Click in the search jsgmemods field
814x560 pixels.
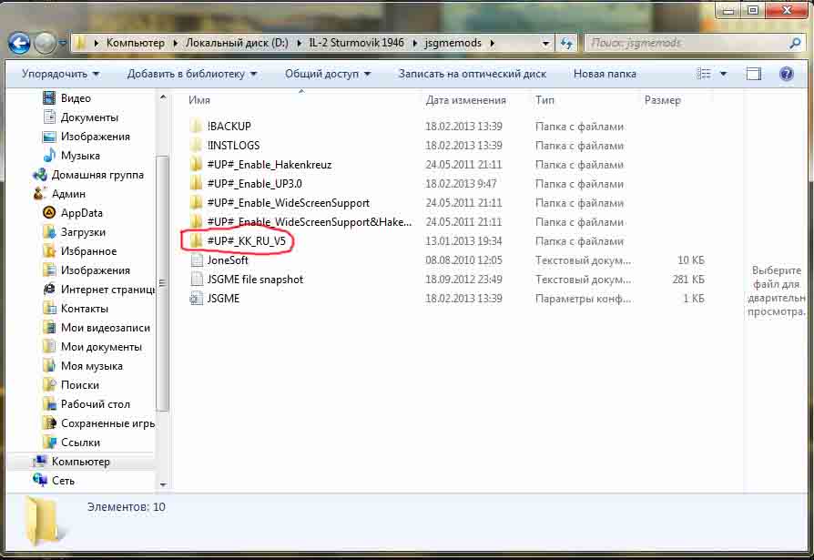click(x=686, y=43)
